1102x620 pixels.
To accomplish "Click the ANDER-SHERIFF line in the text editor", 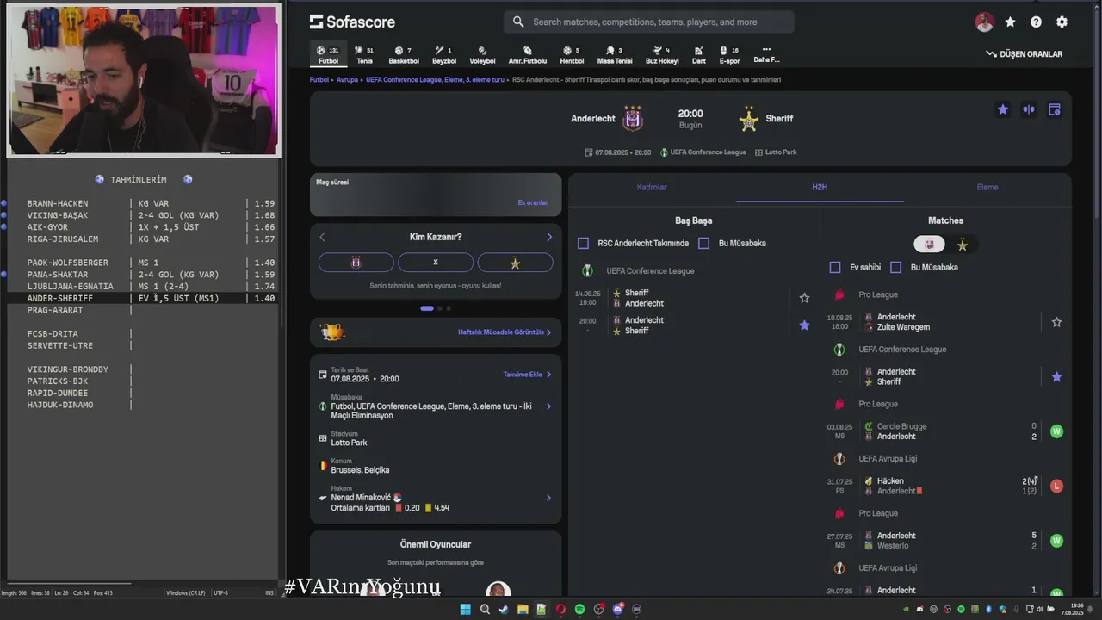I will pos(143,298).
